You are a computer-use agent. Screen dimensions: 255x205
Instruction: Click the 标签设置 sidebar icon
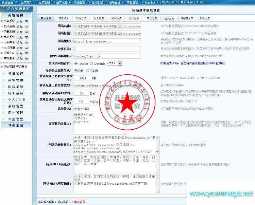tap(4, 119)
